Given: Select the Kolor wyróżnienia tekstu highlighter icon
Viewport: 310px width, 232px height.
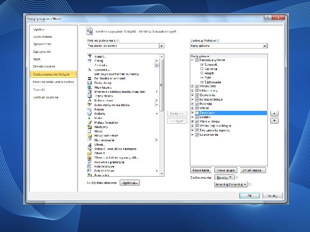Looking at the screenshot, I should point(90,105).
